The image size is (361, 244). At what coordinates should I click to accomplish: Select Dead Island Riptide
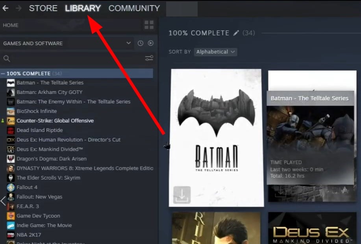40,130
